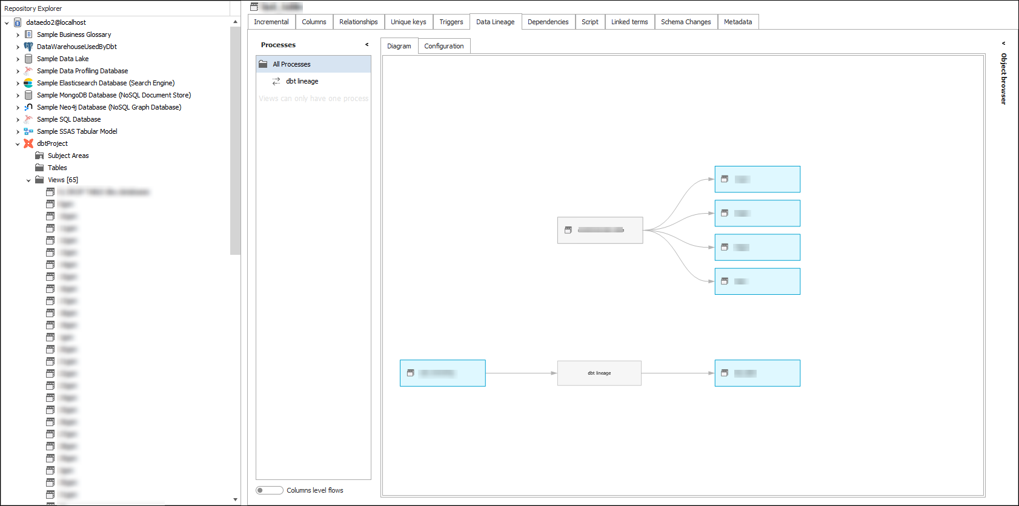The image size is (1019, 506).
Task: Click the dbtProject red X icon
Action: (x=28, y=143)
